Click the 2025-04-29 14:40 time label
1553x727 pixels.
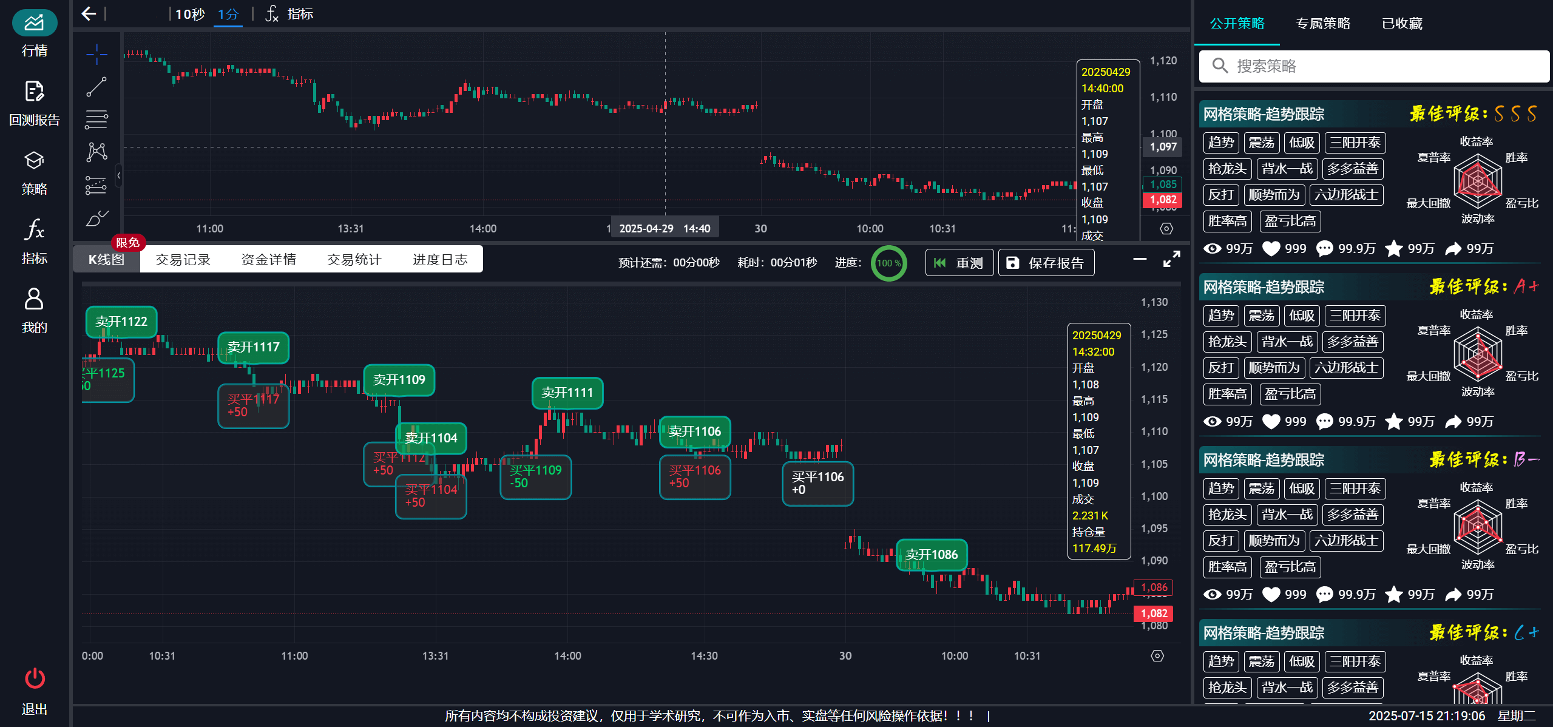(665, 229)
